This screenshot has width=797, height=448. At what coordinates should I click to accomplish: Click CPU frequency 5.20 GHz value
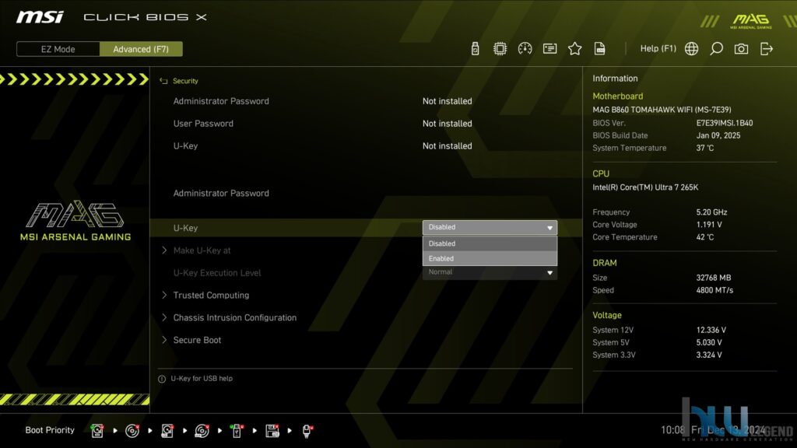coord(711,212)
